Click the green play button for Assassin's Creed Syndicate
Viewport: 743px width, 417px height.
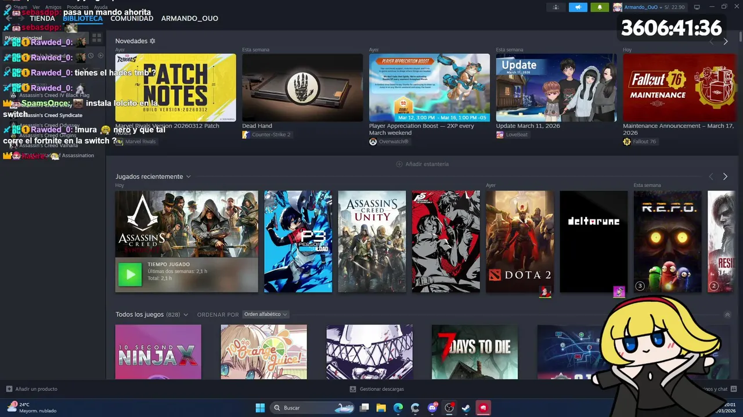tap(130, 275)
